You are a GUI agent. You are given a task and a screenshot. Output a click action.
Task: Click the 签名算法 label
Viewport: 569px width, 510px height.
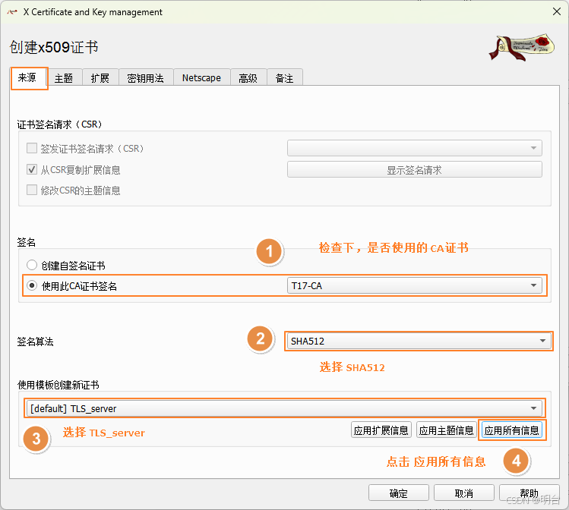[35, 342]
